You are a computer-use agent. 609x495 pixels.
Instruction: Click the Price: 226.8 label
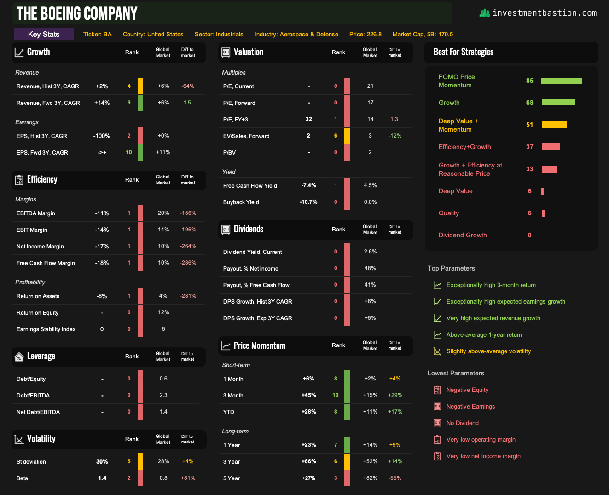point(365,34)
